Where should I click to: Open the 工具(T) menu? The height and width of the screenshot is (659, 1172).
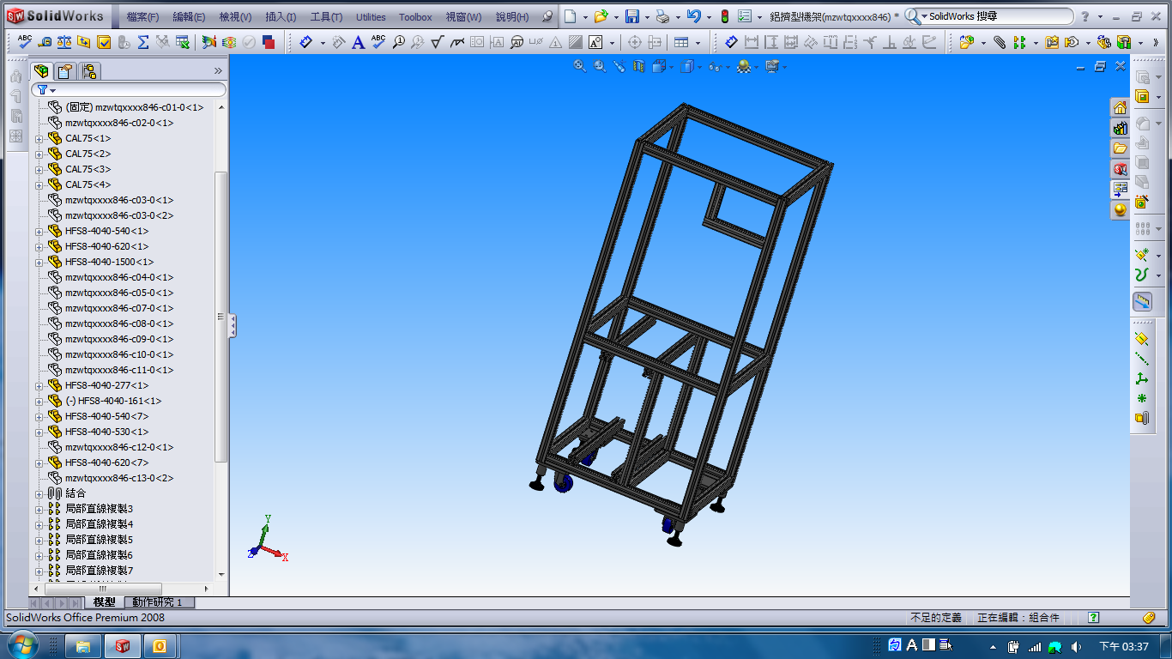[326, 17]
